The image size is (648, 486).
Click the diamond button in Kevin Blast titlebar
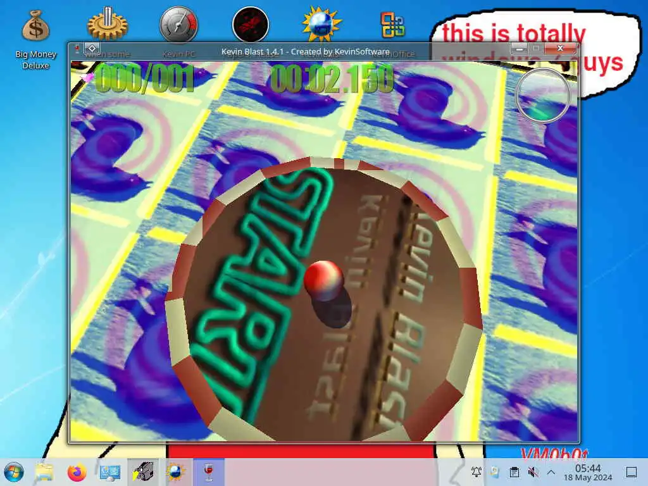coord(92,48)
